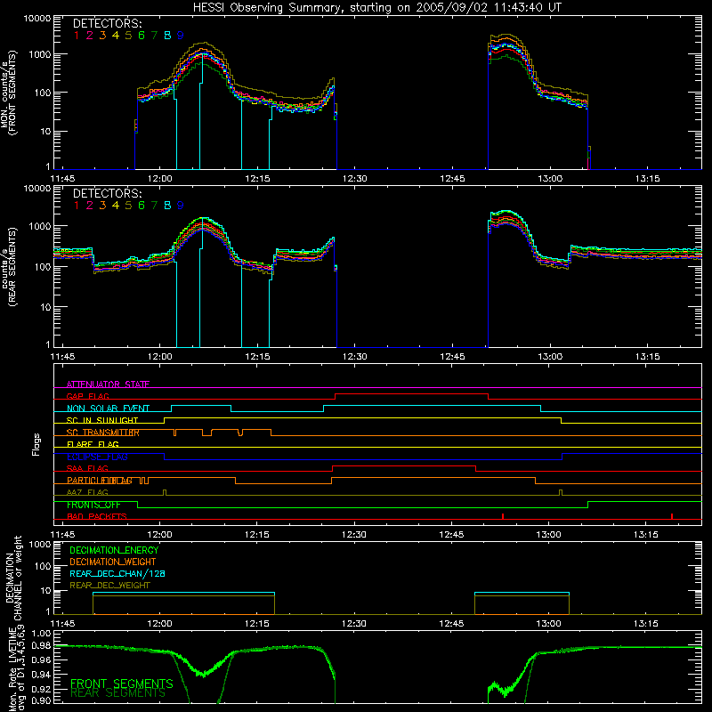The width and height of the screenshot is (712, 712).
Task: Click DETECTORS: label in front segments plot
Action: click(108, 23)
